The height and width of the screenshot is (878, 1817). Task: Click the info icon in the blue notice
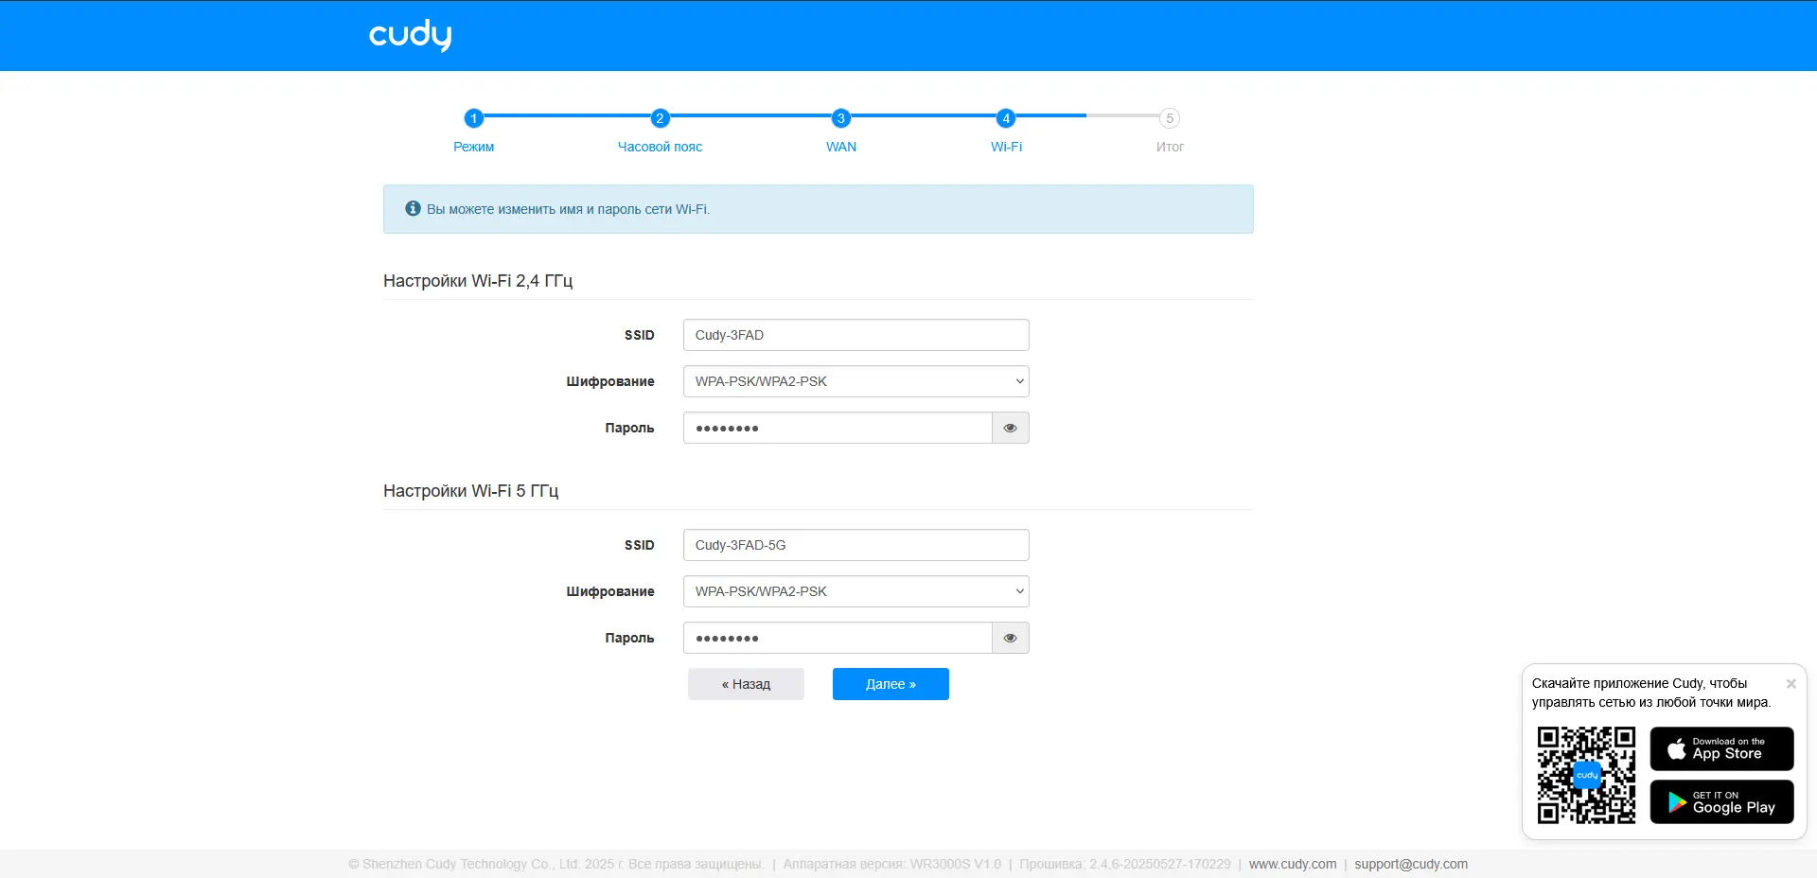(x=412, y=208)
